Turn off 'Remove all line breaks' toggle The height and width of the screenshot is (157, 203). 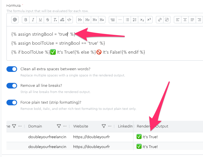[x=12, y=86]
